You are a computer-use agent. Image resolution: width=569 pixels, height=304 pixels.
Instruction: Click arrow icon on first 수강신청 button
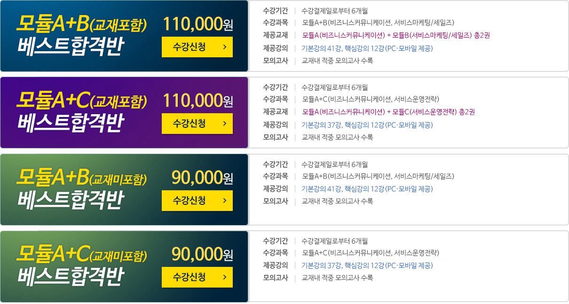point(225,47)
